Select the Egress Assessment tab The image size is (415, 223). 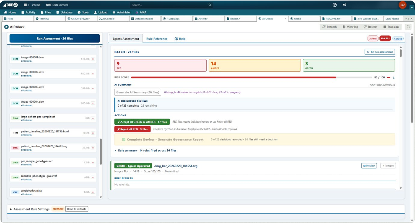coord(126,39)
